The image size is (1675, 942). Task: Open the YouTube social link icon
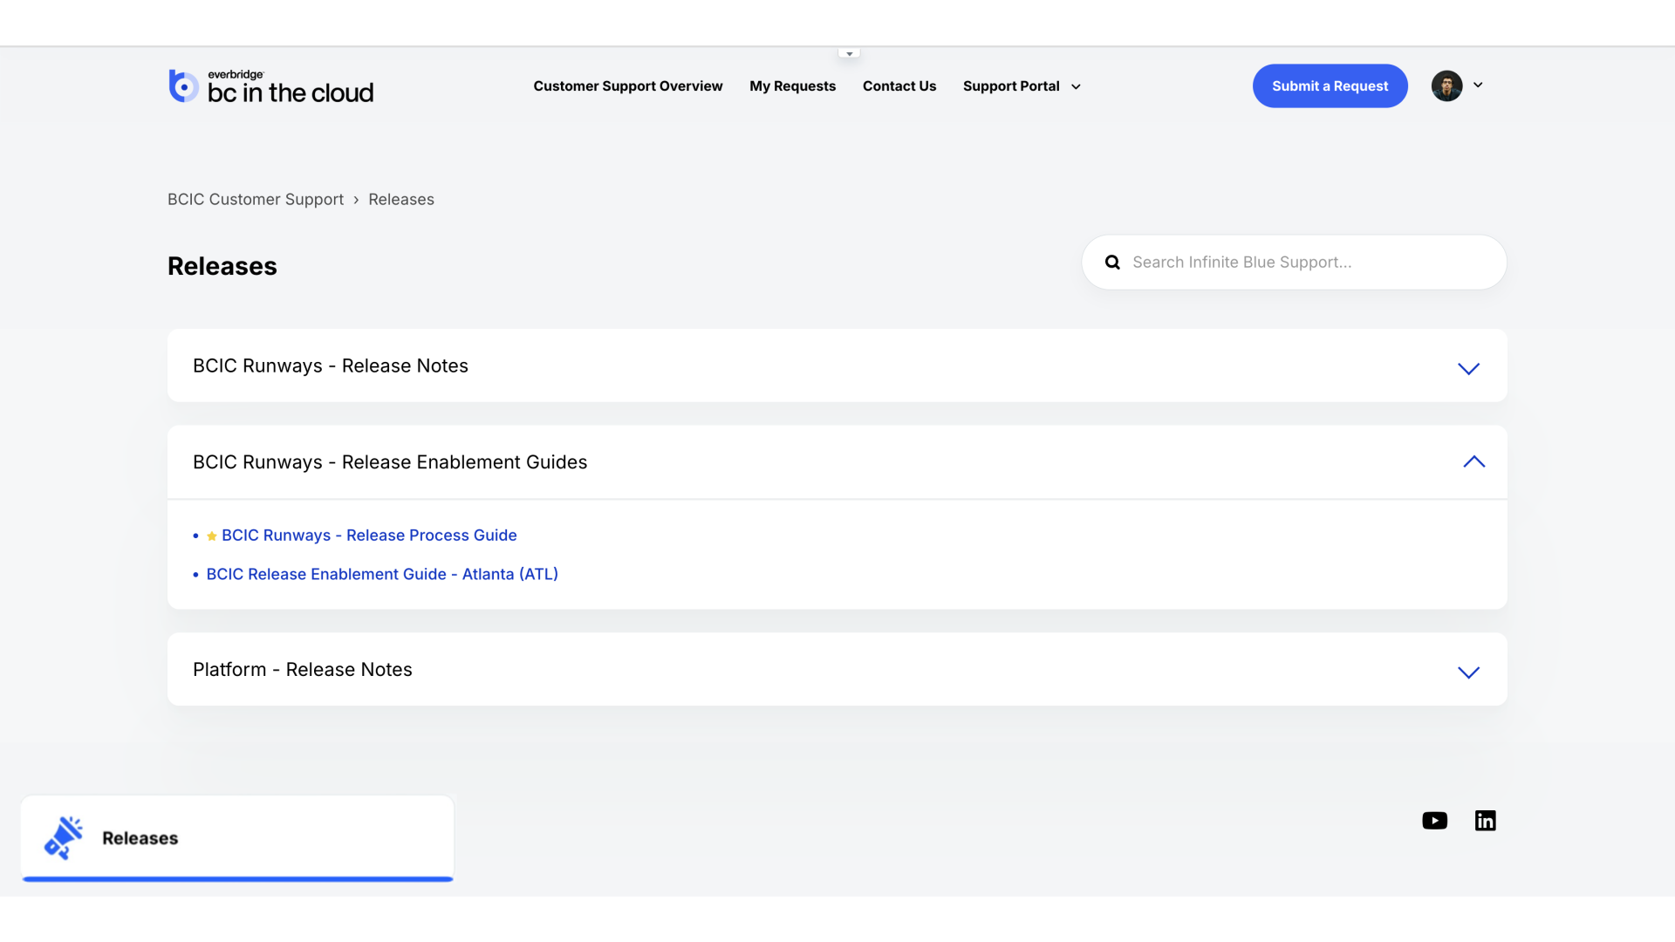[1434, 821]
